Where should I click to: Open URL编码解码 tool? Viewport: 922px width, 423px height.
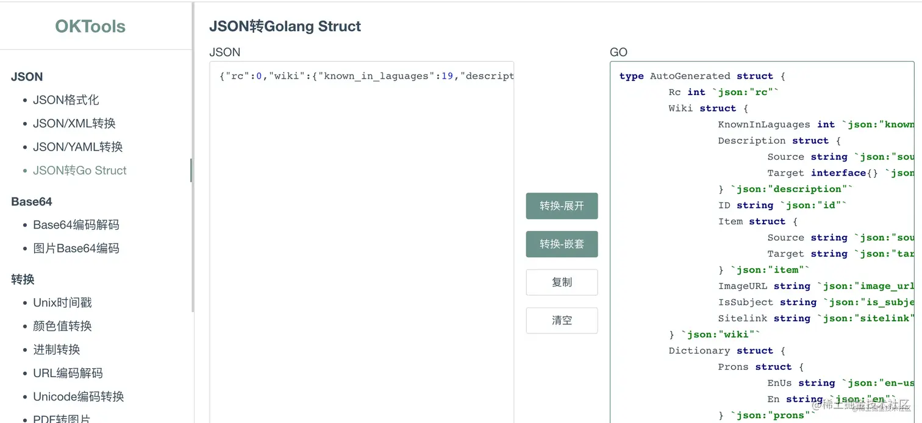pos(68,373)
